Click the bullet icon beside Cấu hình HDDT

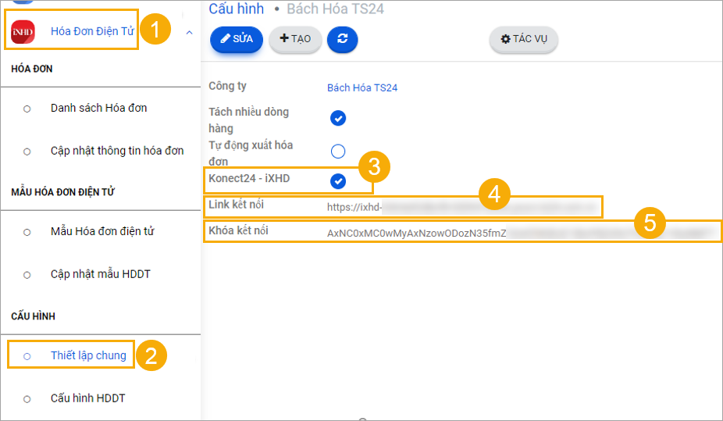coord(27,399)
